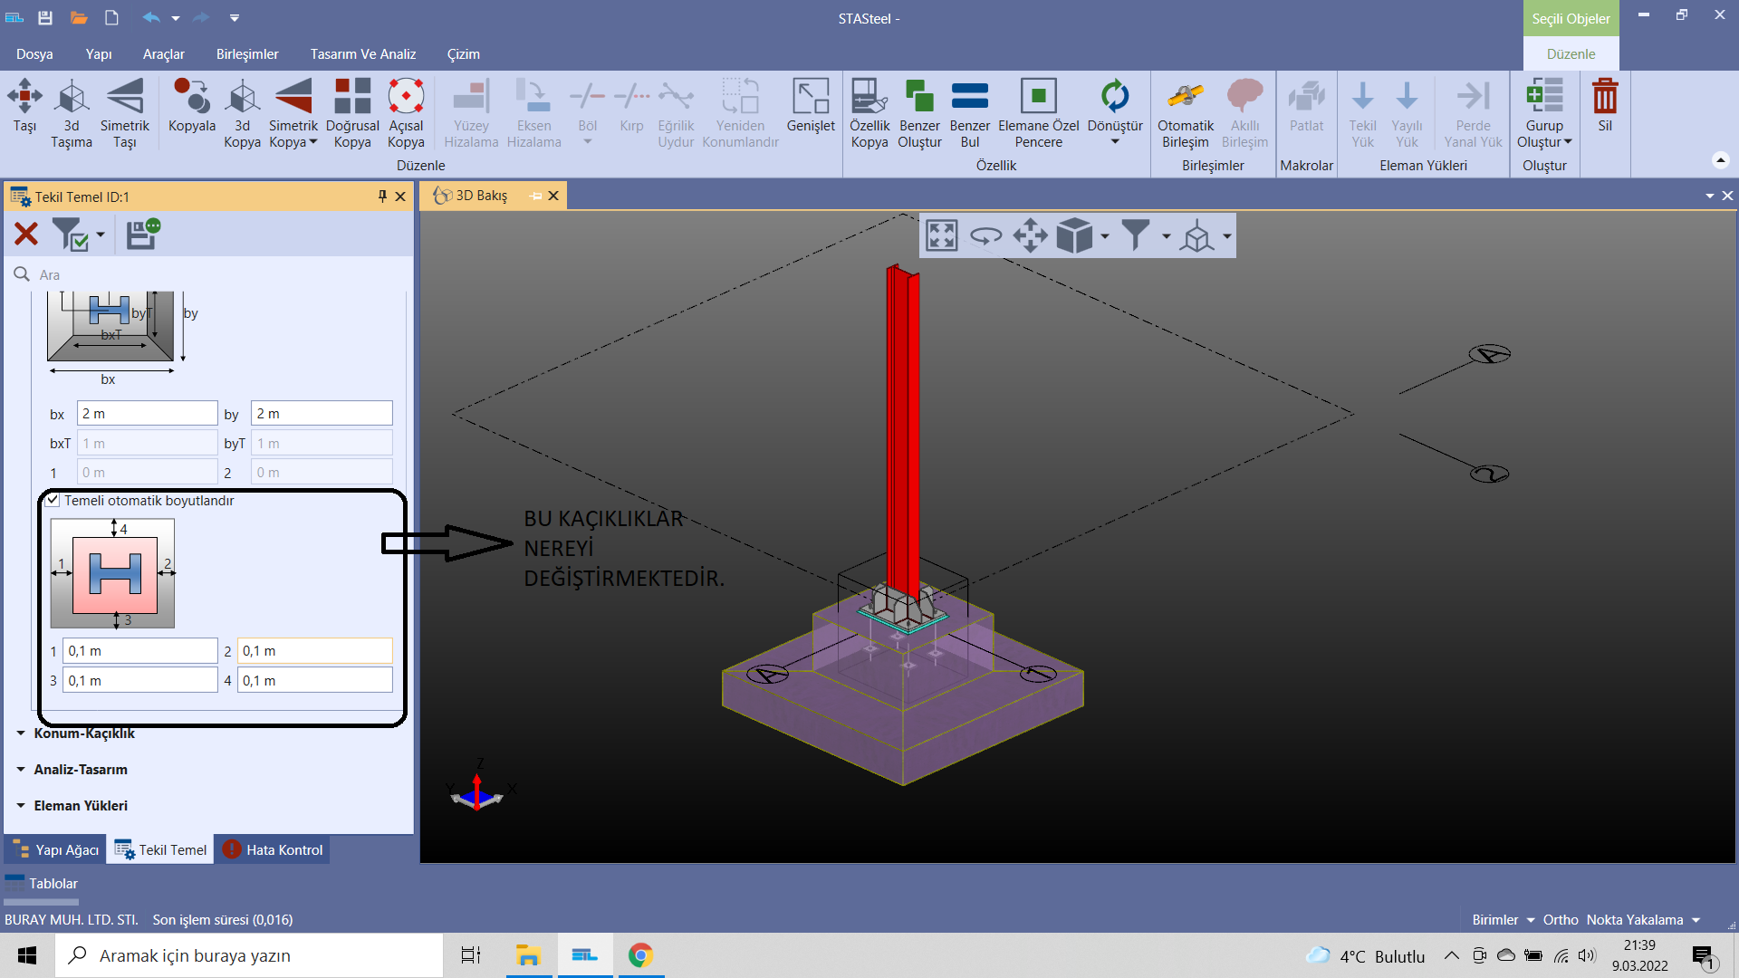Expand the Analiz-Tasarım section

click(80, 769)
